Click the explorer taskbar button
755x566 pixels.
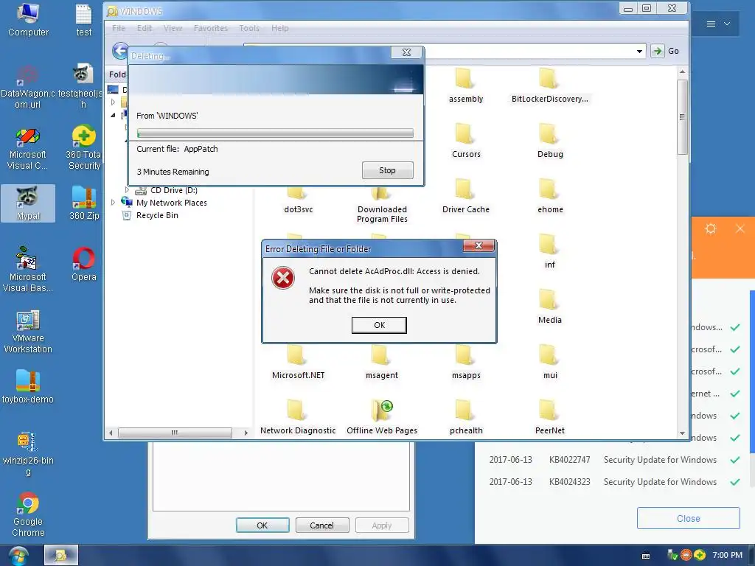tap(60, 556)
